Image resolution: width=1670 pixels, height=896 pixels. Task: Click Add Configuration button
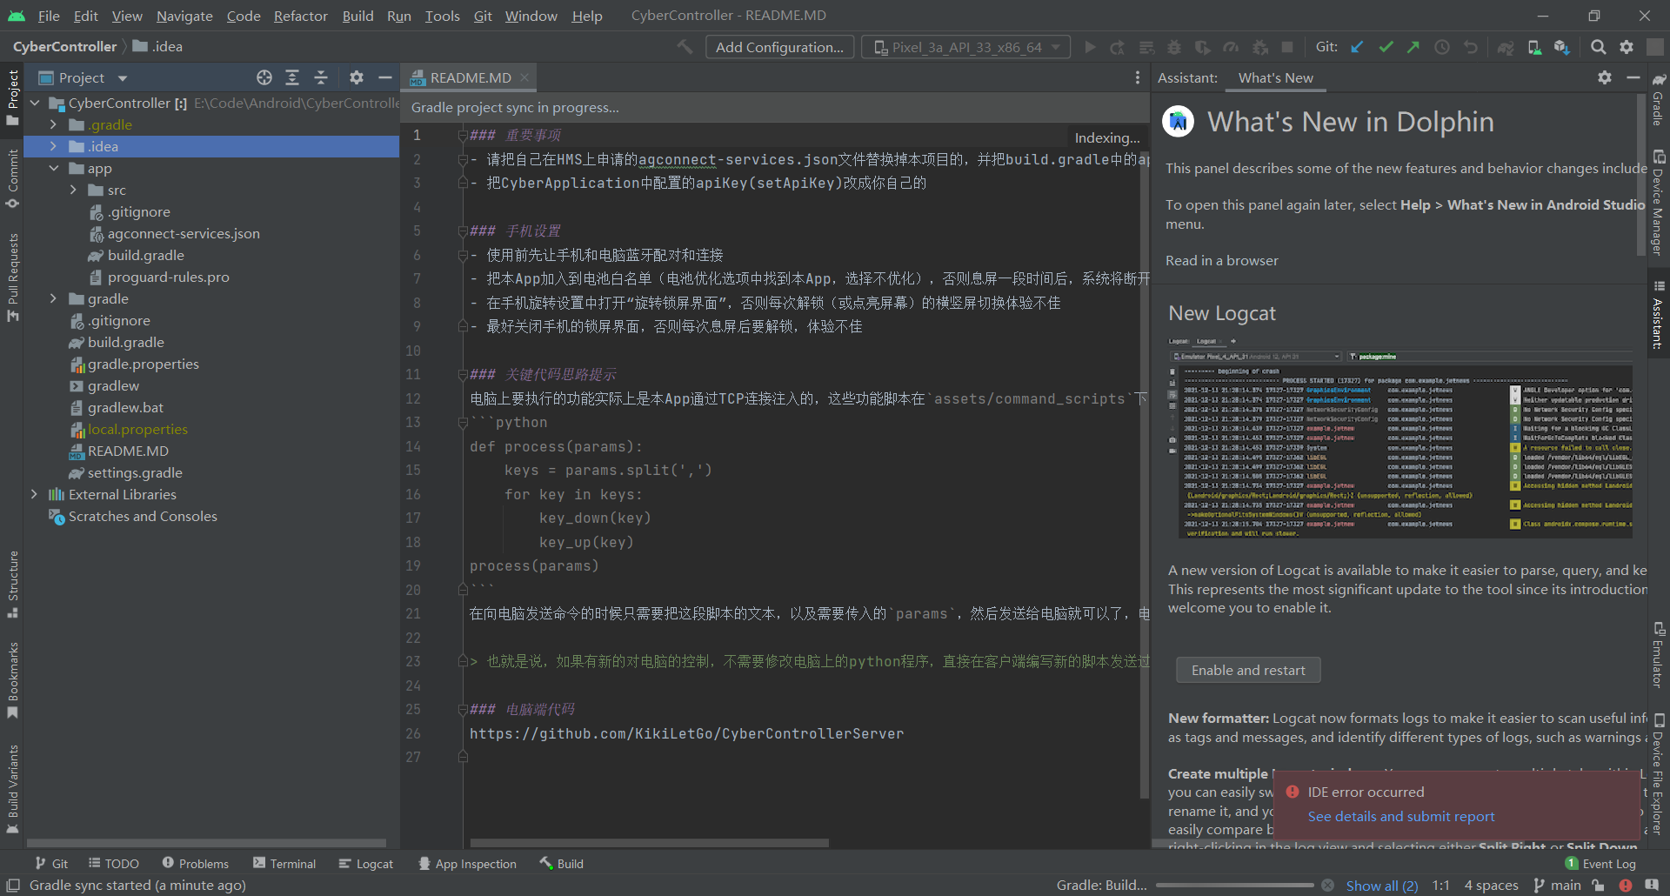779,47
